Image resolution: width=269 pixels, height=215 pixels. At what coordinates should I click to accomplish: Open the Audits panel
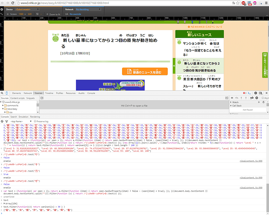(x=82, y=93)
